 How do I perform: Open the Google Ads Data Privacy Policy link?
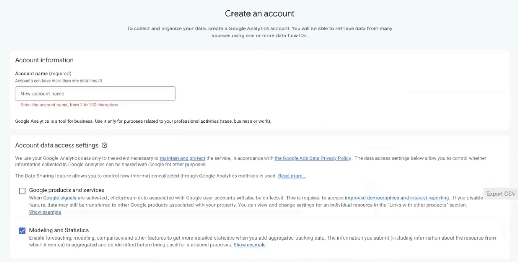point(313,158)
